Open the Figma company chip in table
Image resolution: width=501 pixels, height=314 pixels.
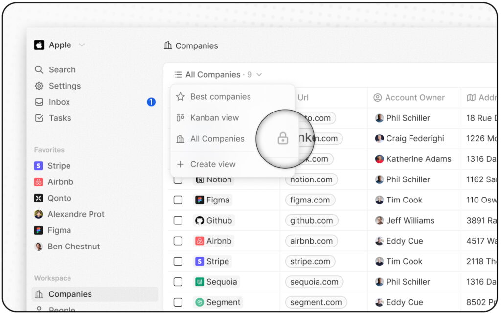pos(212,200)
